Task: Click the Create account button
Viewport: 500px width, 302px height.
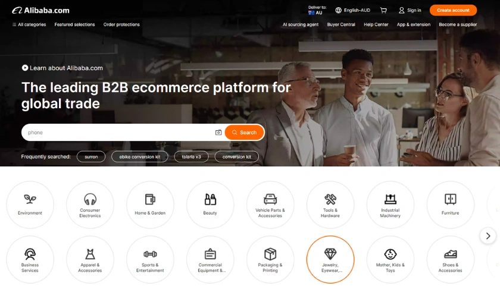Action: (x=453, y=10)
